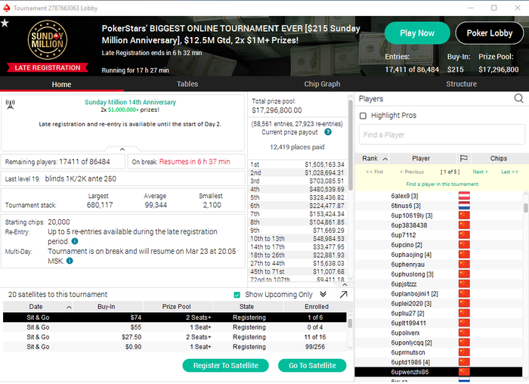Open the player search magnifier
Viewport: 529px width, 384px height.
tap(518, 98)
